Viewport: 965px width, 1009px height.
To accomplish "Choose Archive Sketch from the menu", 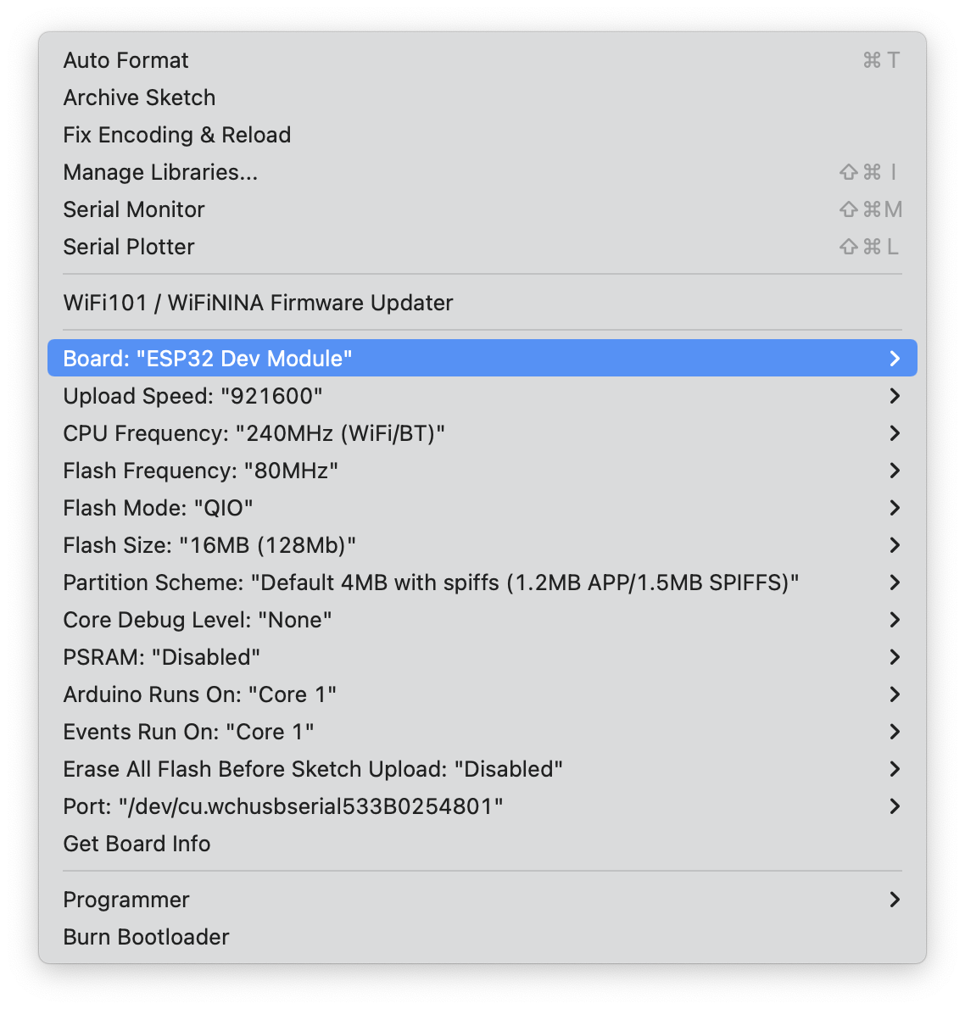I will pyautogui.click(x=140, y=98).
